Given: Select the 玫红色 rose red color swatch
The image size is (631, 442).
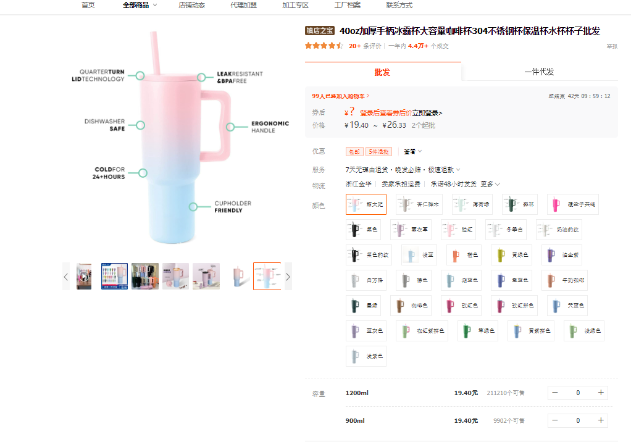Looking at the screenshot, I should [x=462, y=305].
